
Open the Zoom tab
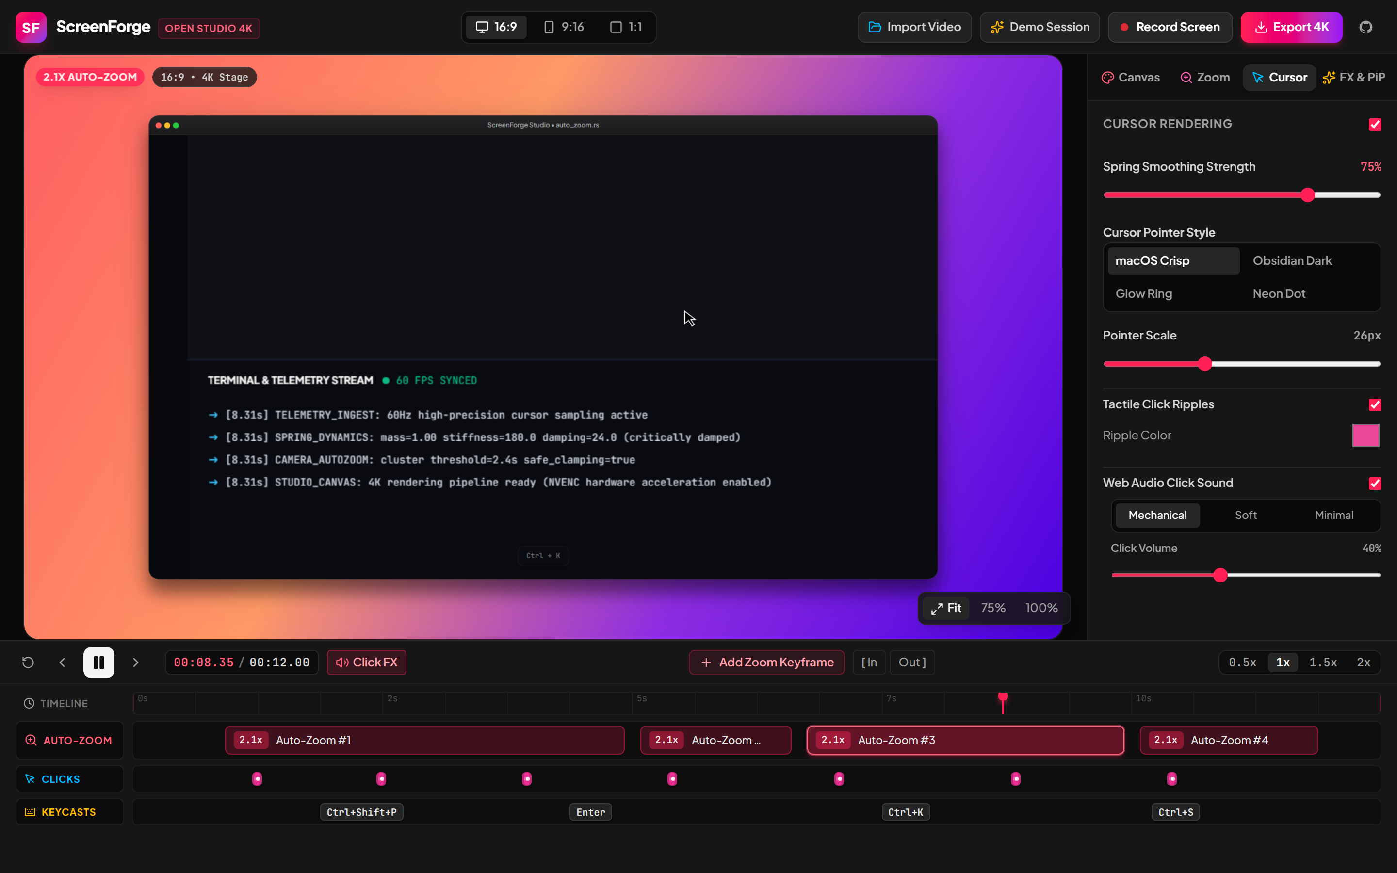tap(1205, 78)
